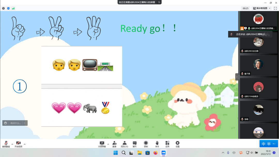Viewport: 279px width, 157px height.
Task: Open the volume tray icon
Action: (252, 153)
